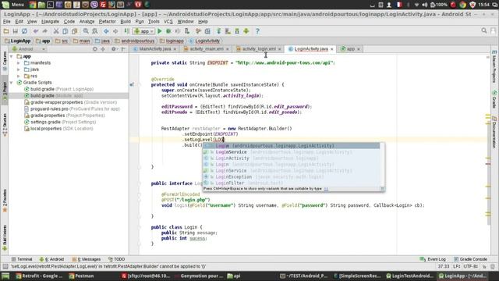Switch to the activity_login.xml tab

[x=259, y=49]
